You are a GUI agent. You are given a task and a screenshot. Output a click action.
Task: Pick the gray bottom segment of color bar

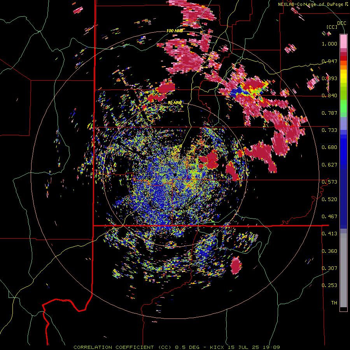pos(343,270)
